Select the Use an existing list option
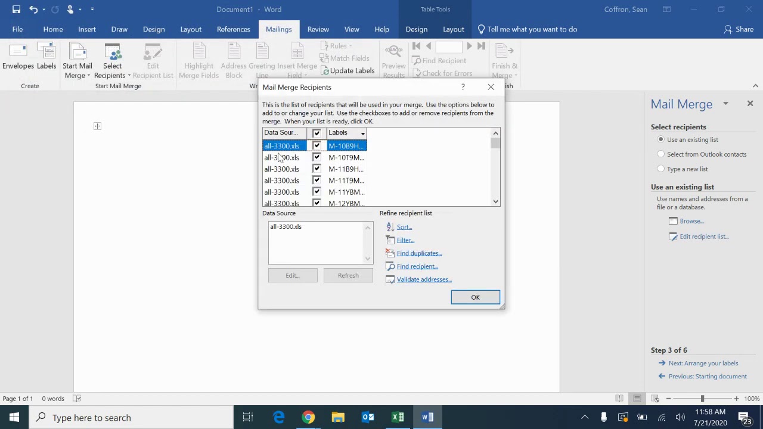This screenshot has height=429, width=763. tap(660, 139)
